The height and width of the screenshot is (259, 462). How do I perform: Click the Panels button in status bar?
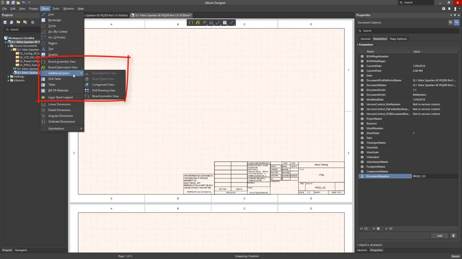(x=455, y=256)
